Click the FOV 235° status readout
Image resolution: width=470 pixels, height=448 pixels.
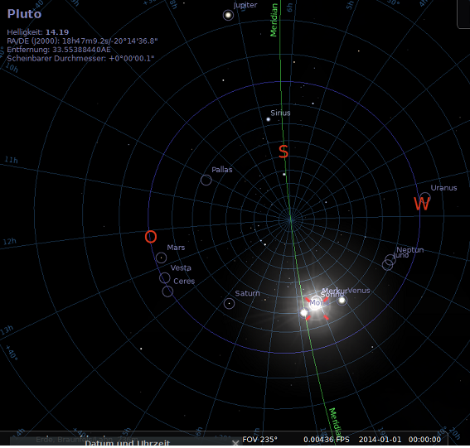click(259, 440)
